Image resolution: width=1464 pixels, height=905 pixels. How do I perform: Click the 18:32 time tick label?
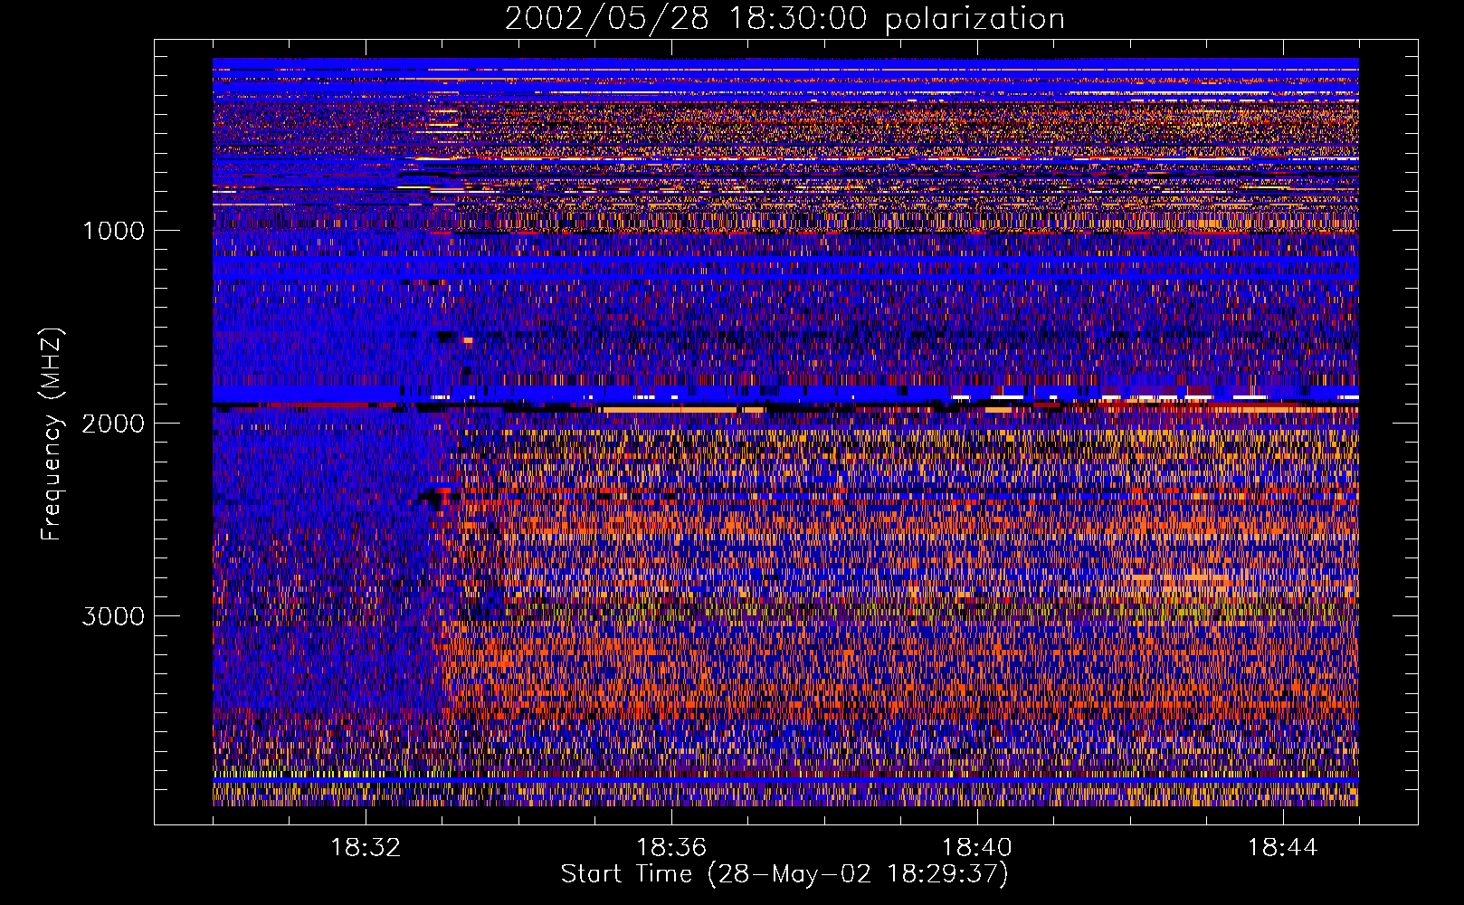tap(366, 848)
